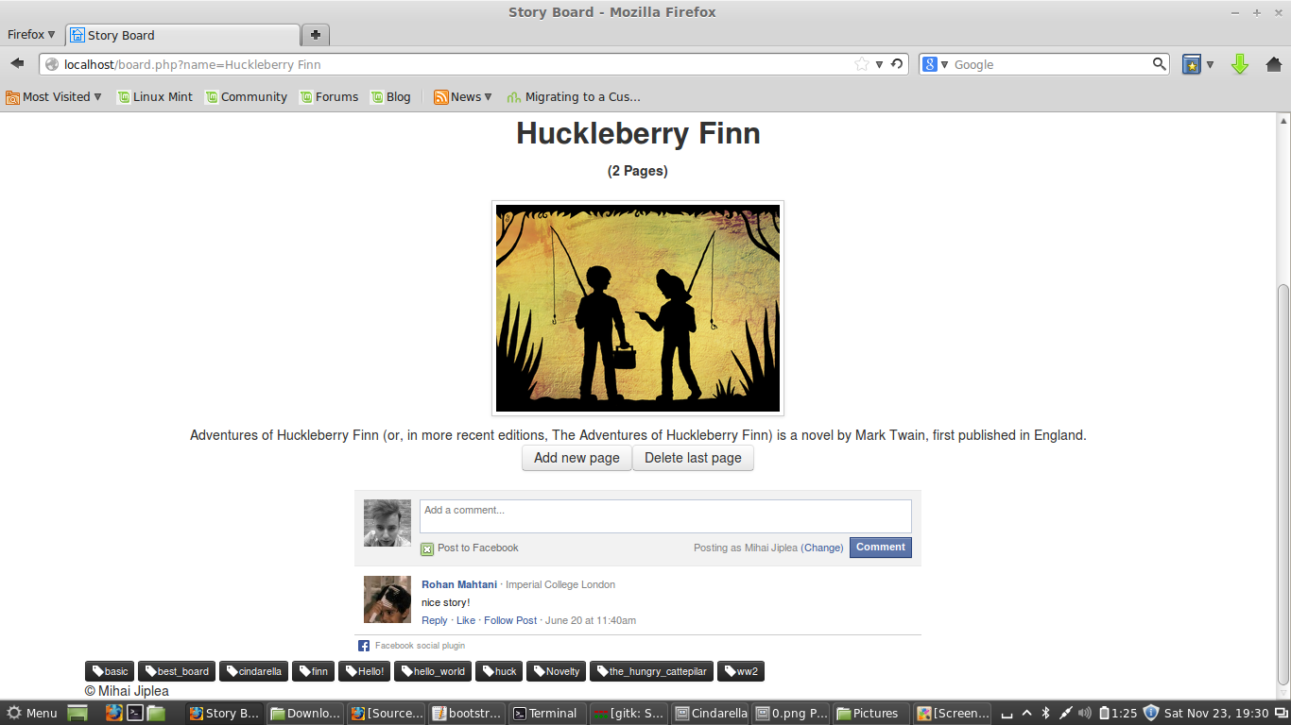1291x725 pixels.
Task: Click the site identity globe icon in address bar
Action: [52, 64]
